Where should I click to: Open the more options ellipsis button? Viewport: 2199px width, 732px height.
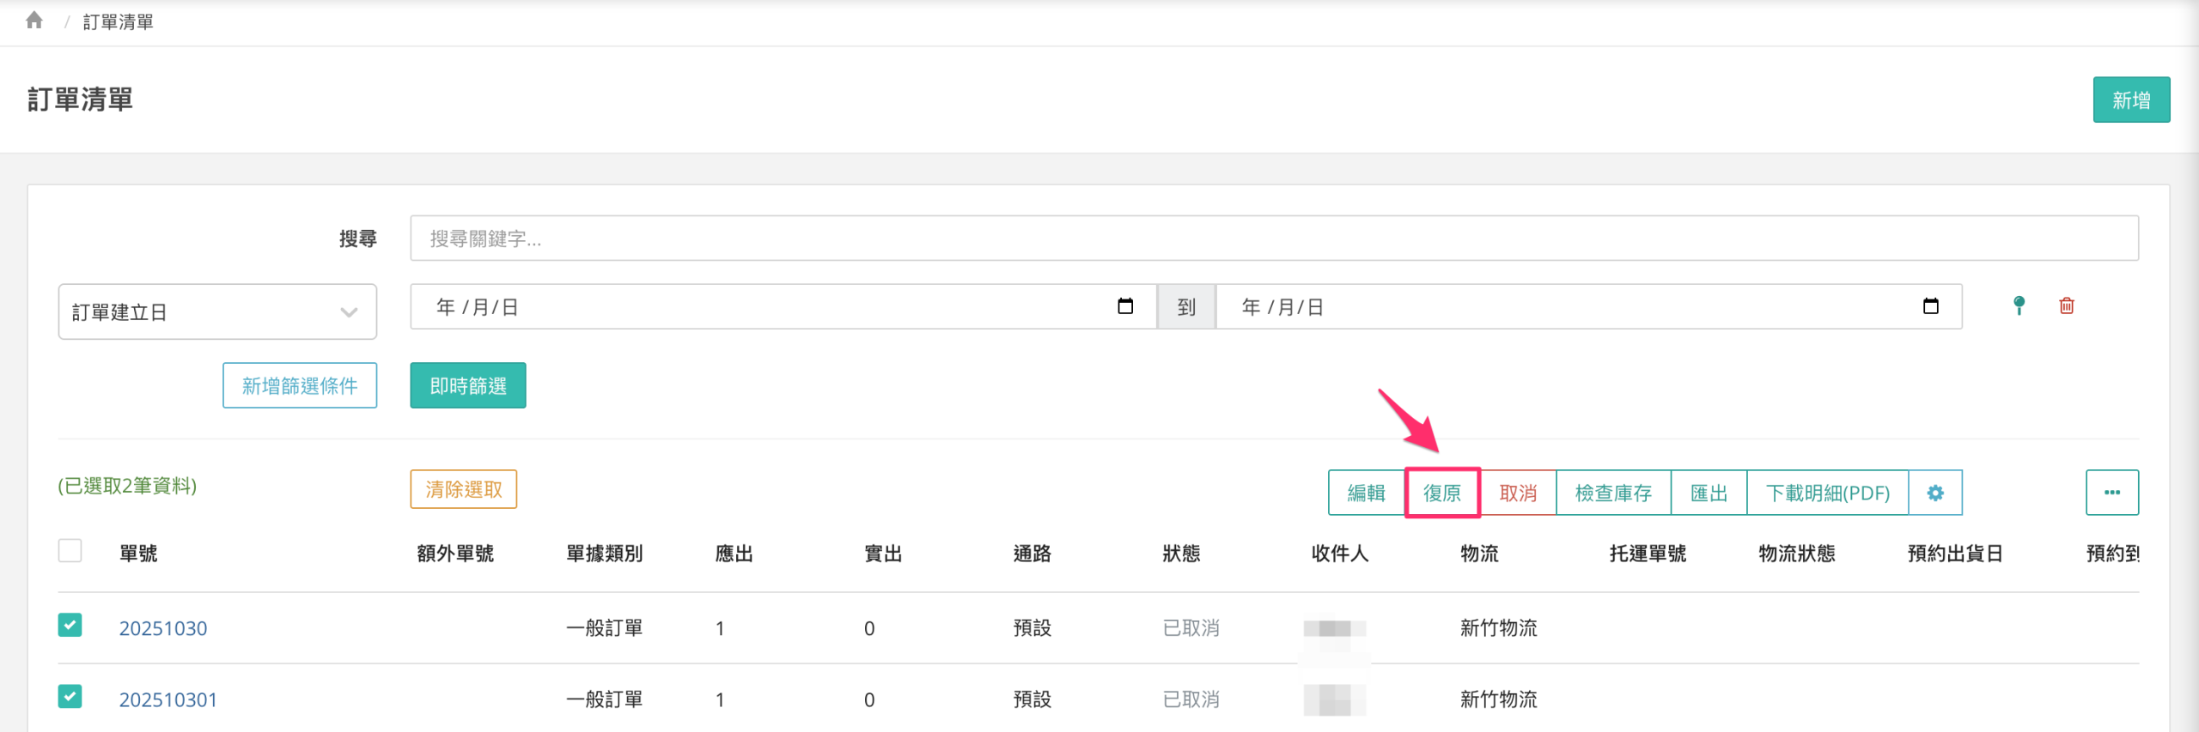pyautogui.click(x=2111, y=493)
